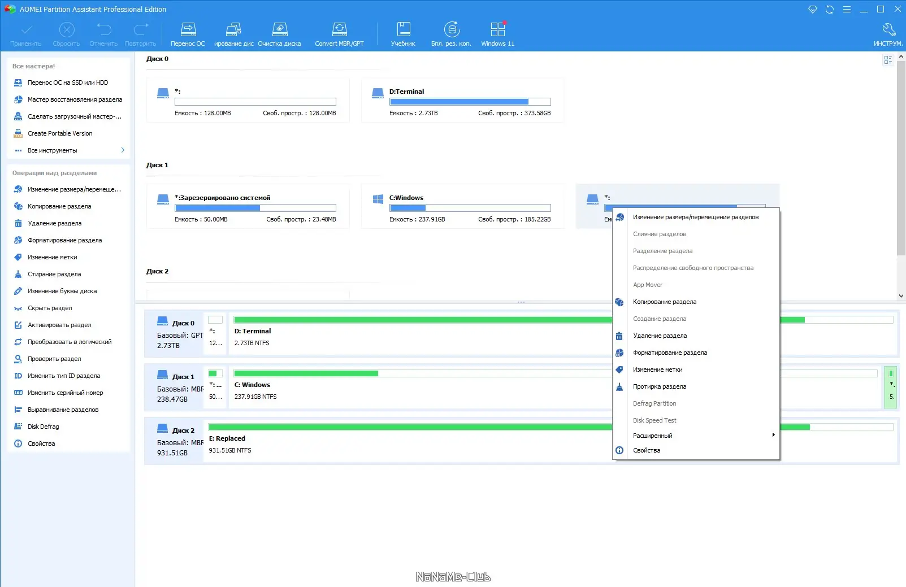Choose Удаление раздела in context menu

[696, 336]
